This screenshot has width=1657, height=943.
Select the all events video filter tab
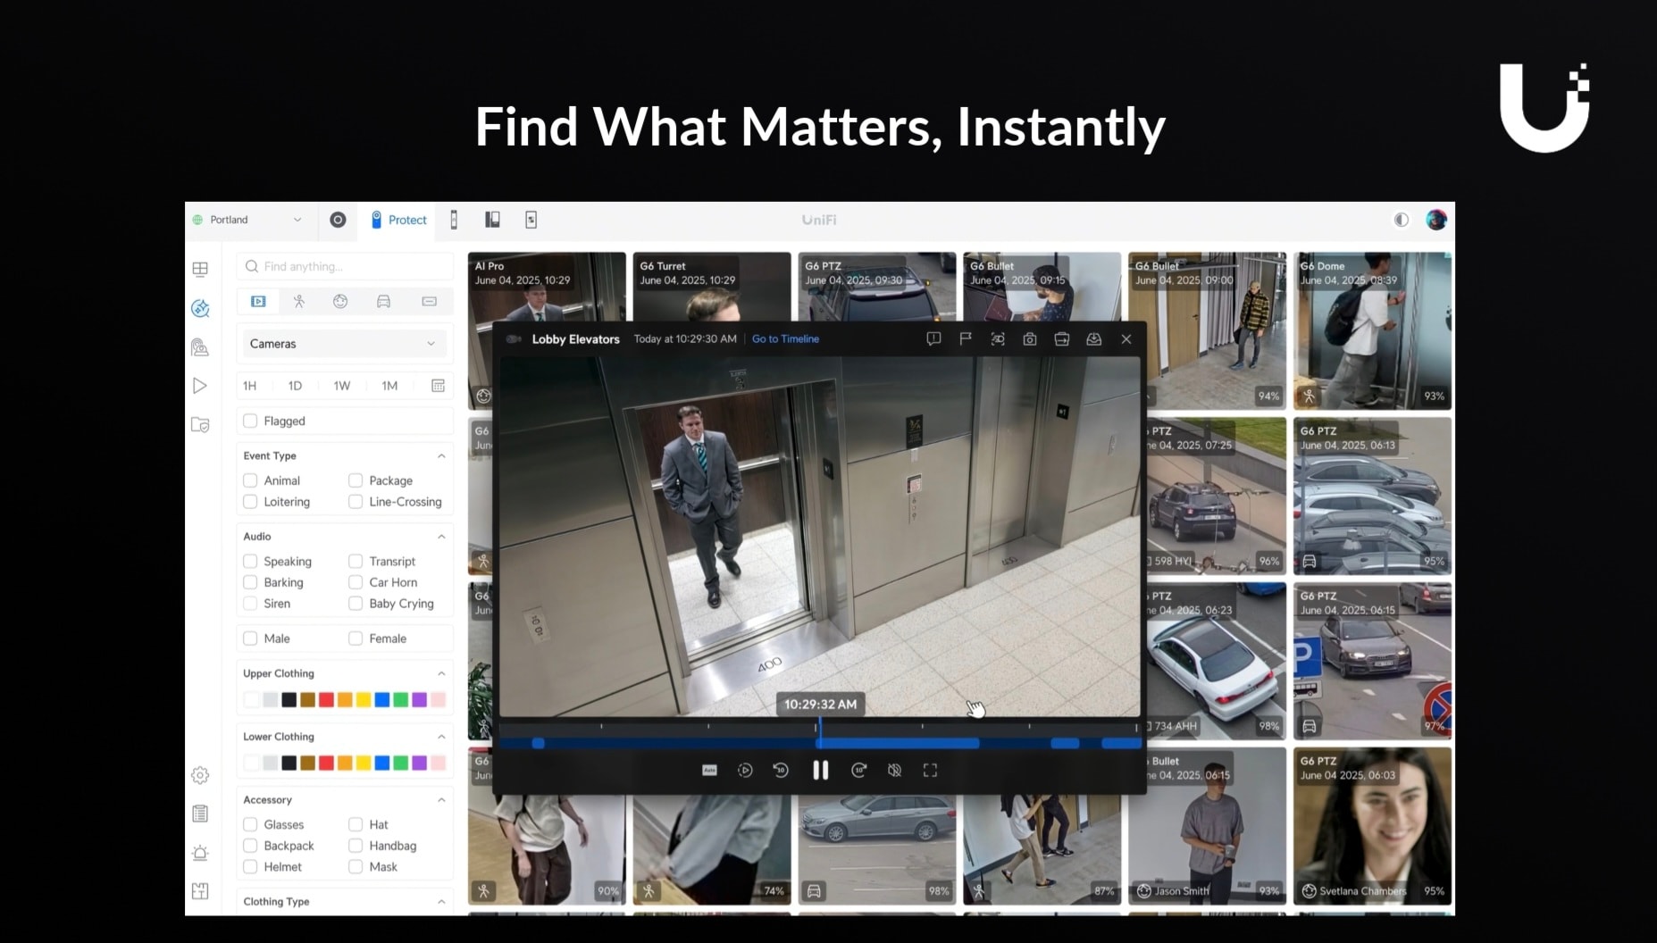(x=258, y=302)
